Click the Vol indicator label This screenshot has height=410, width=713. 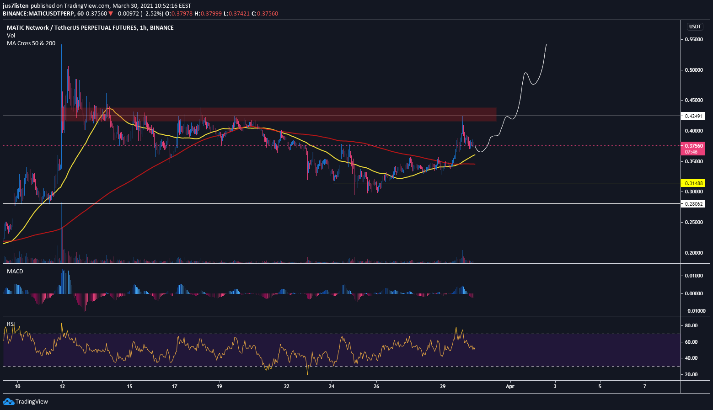tap(11, 35)
